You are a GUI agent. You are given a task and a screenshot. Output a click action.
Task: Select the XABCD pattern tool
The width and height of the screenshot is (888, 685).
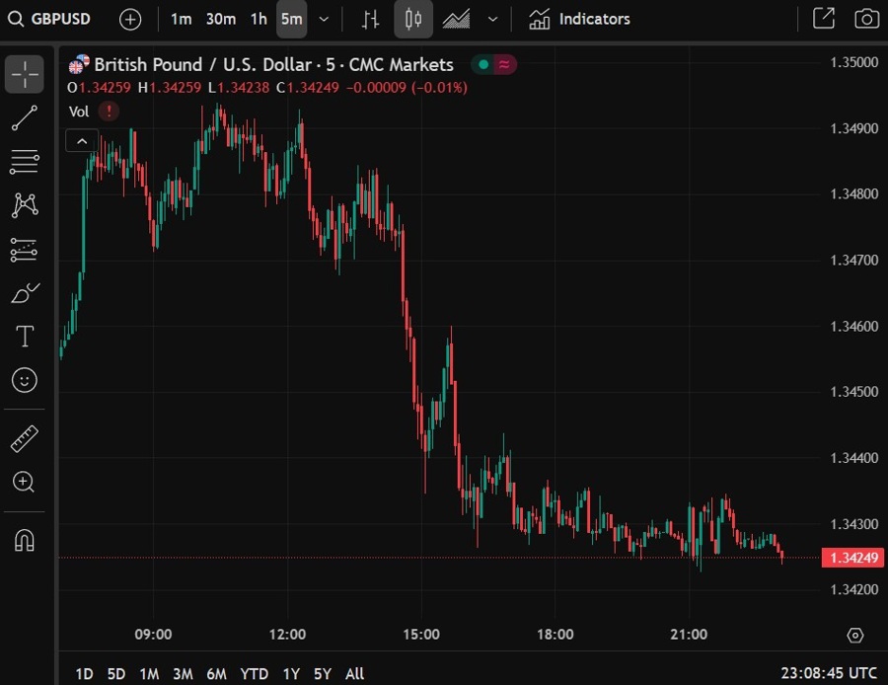[25, 205]
